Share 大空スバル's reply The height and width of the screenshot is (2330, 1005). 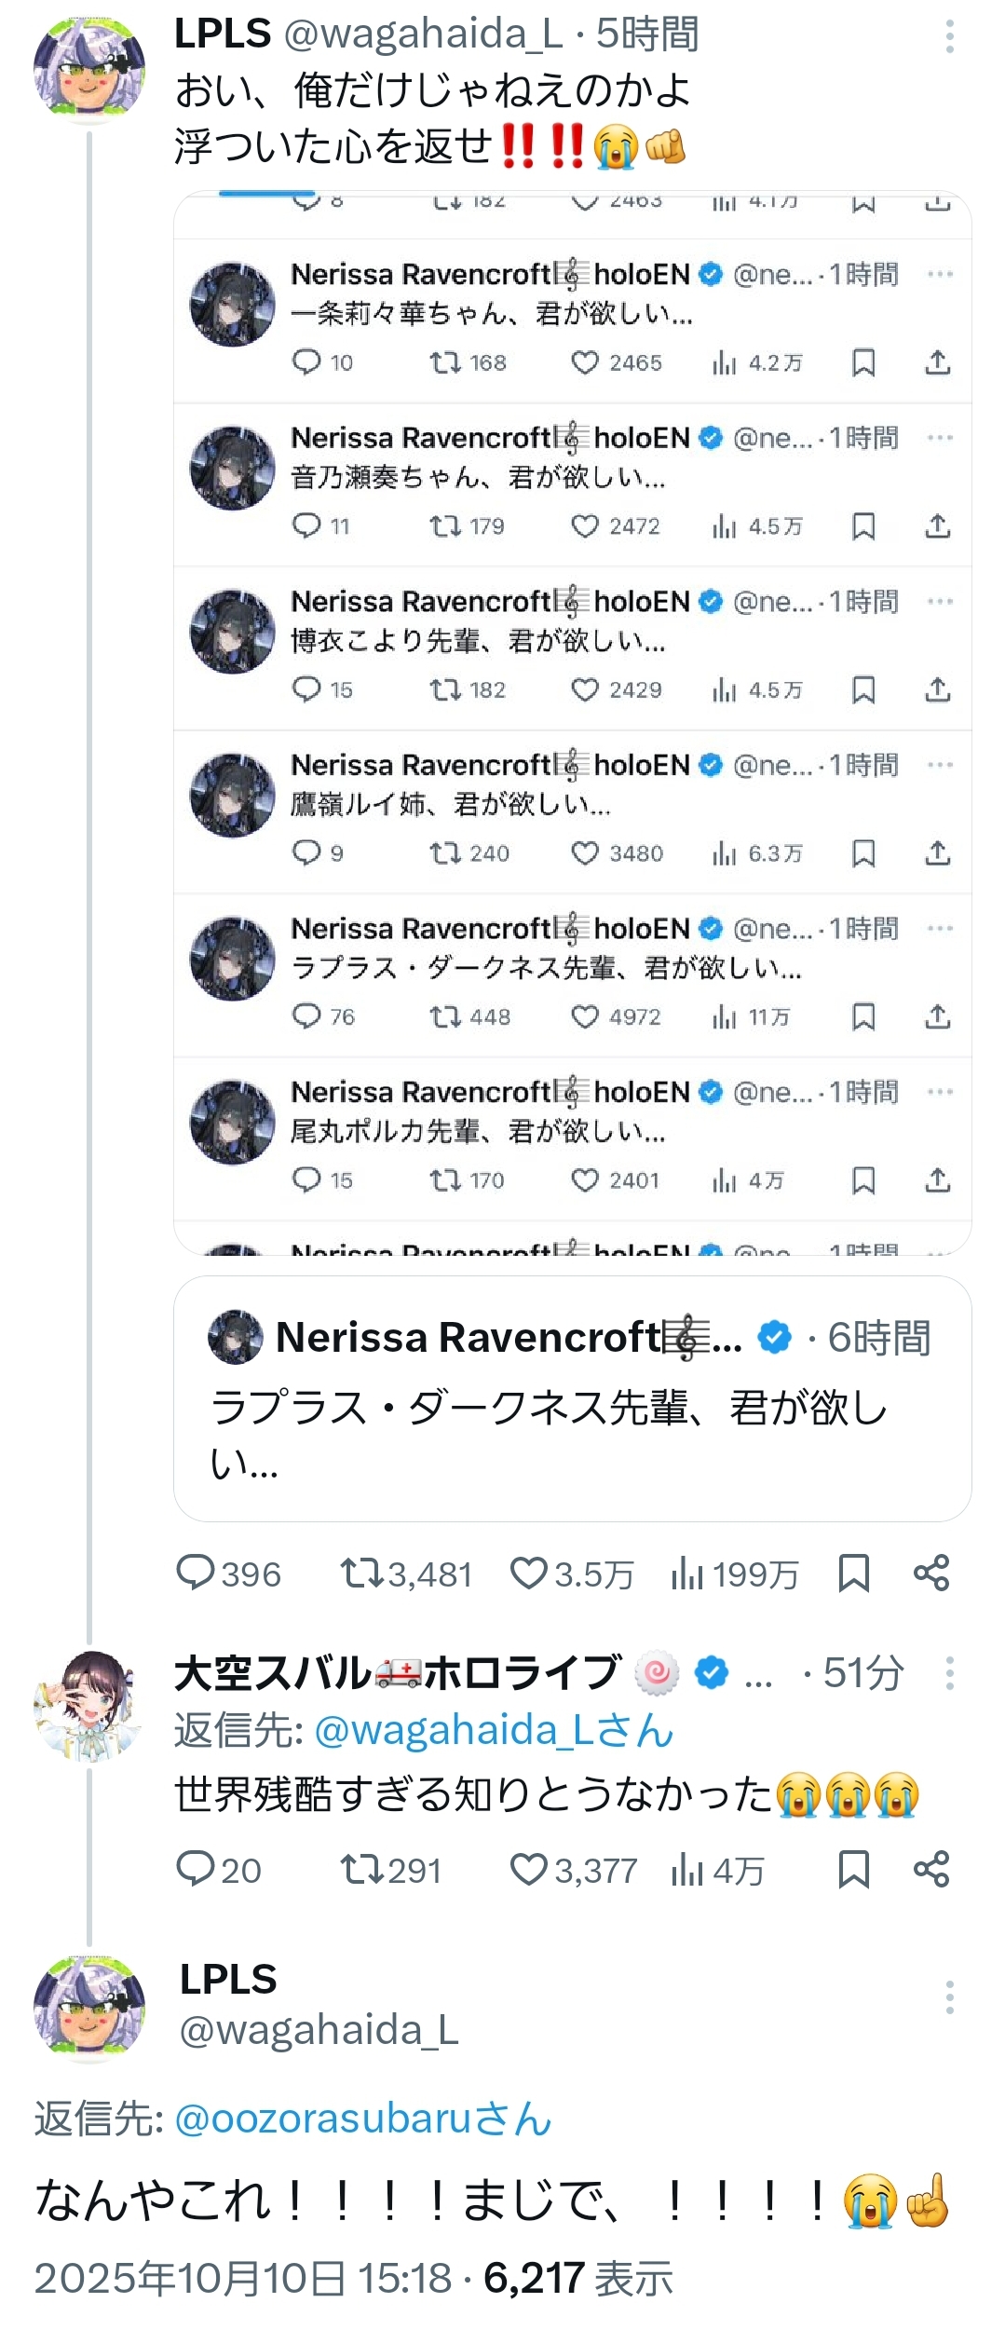pos(931,1869)
